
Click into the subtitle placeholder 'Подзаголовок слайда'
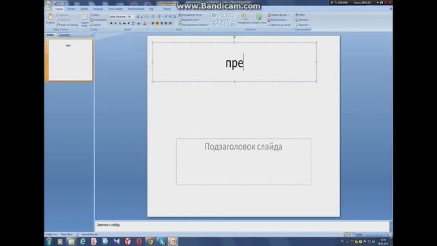pos(244,161)
